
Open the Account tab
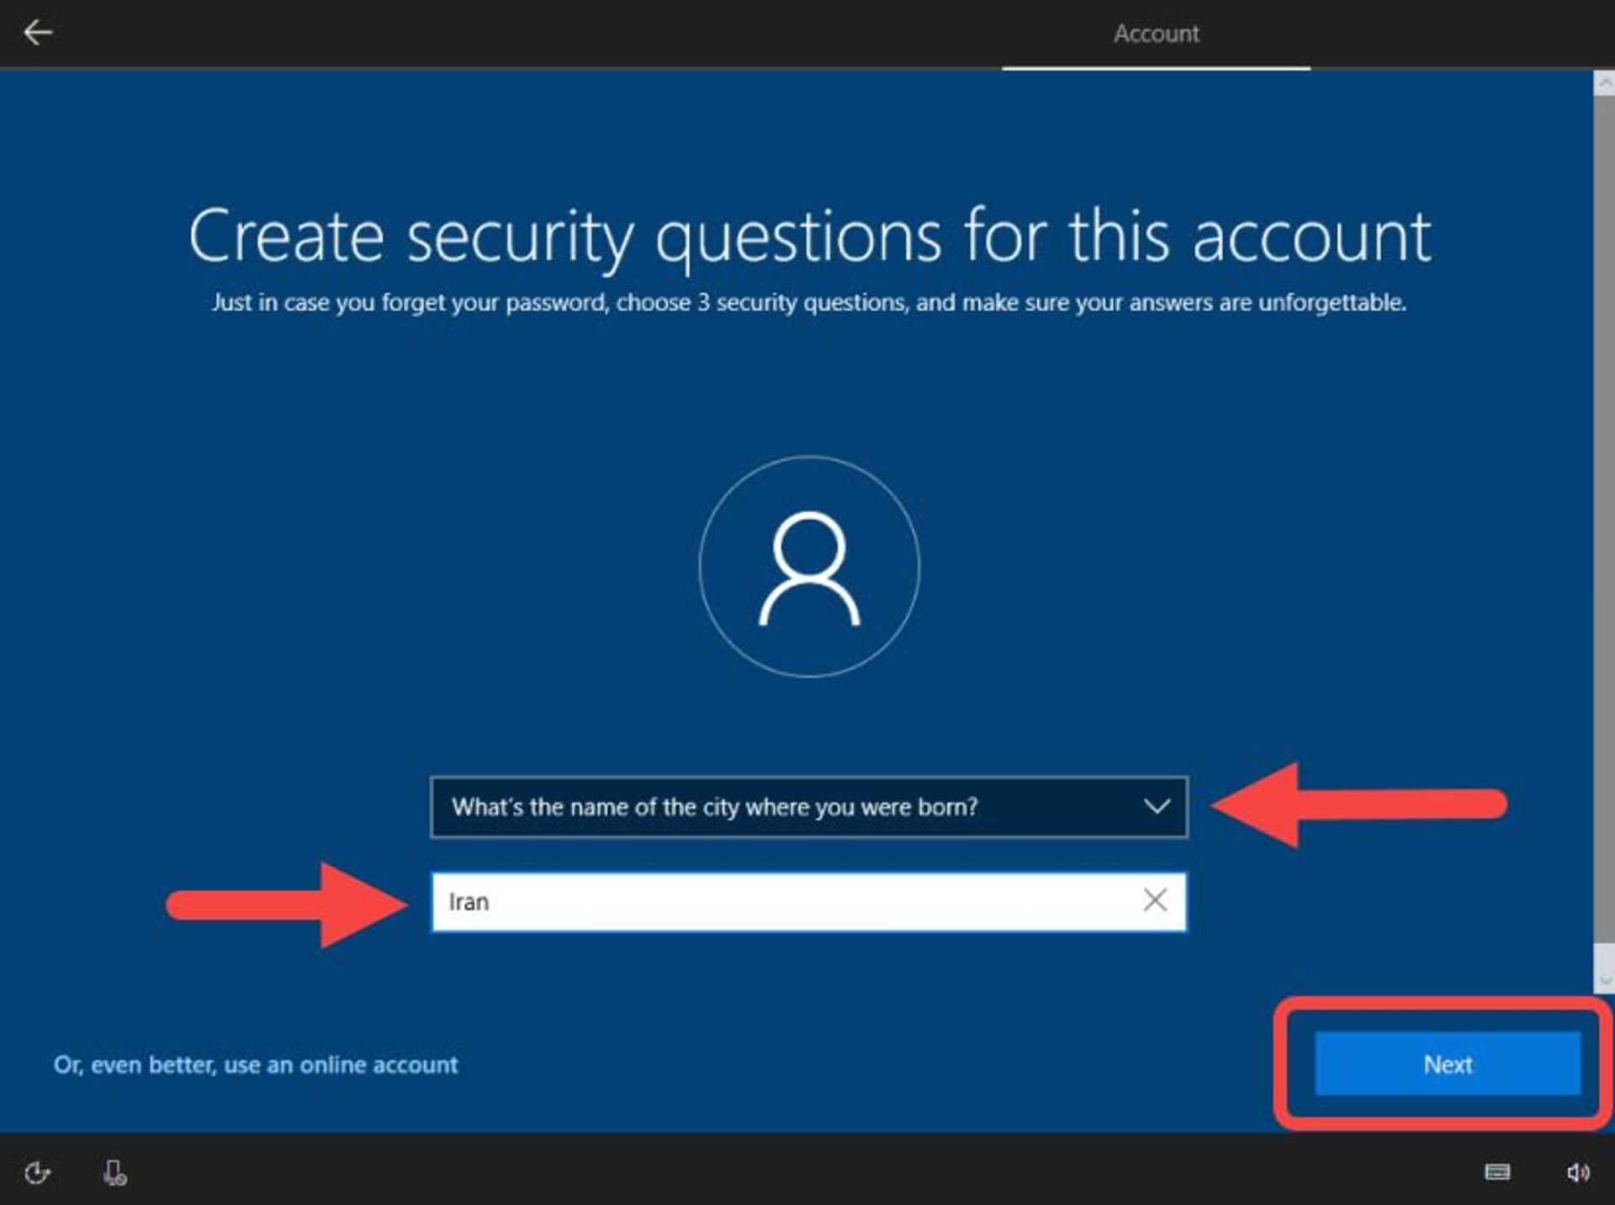pyautogui.click(x=1156, y=34)
